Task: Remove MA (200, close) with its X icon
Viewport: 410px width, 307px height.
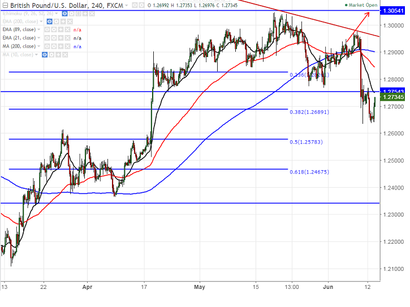Action: coord(67,46)
